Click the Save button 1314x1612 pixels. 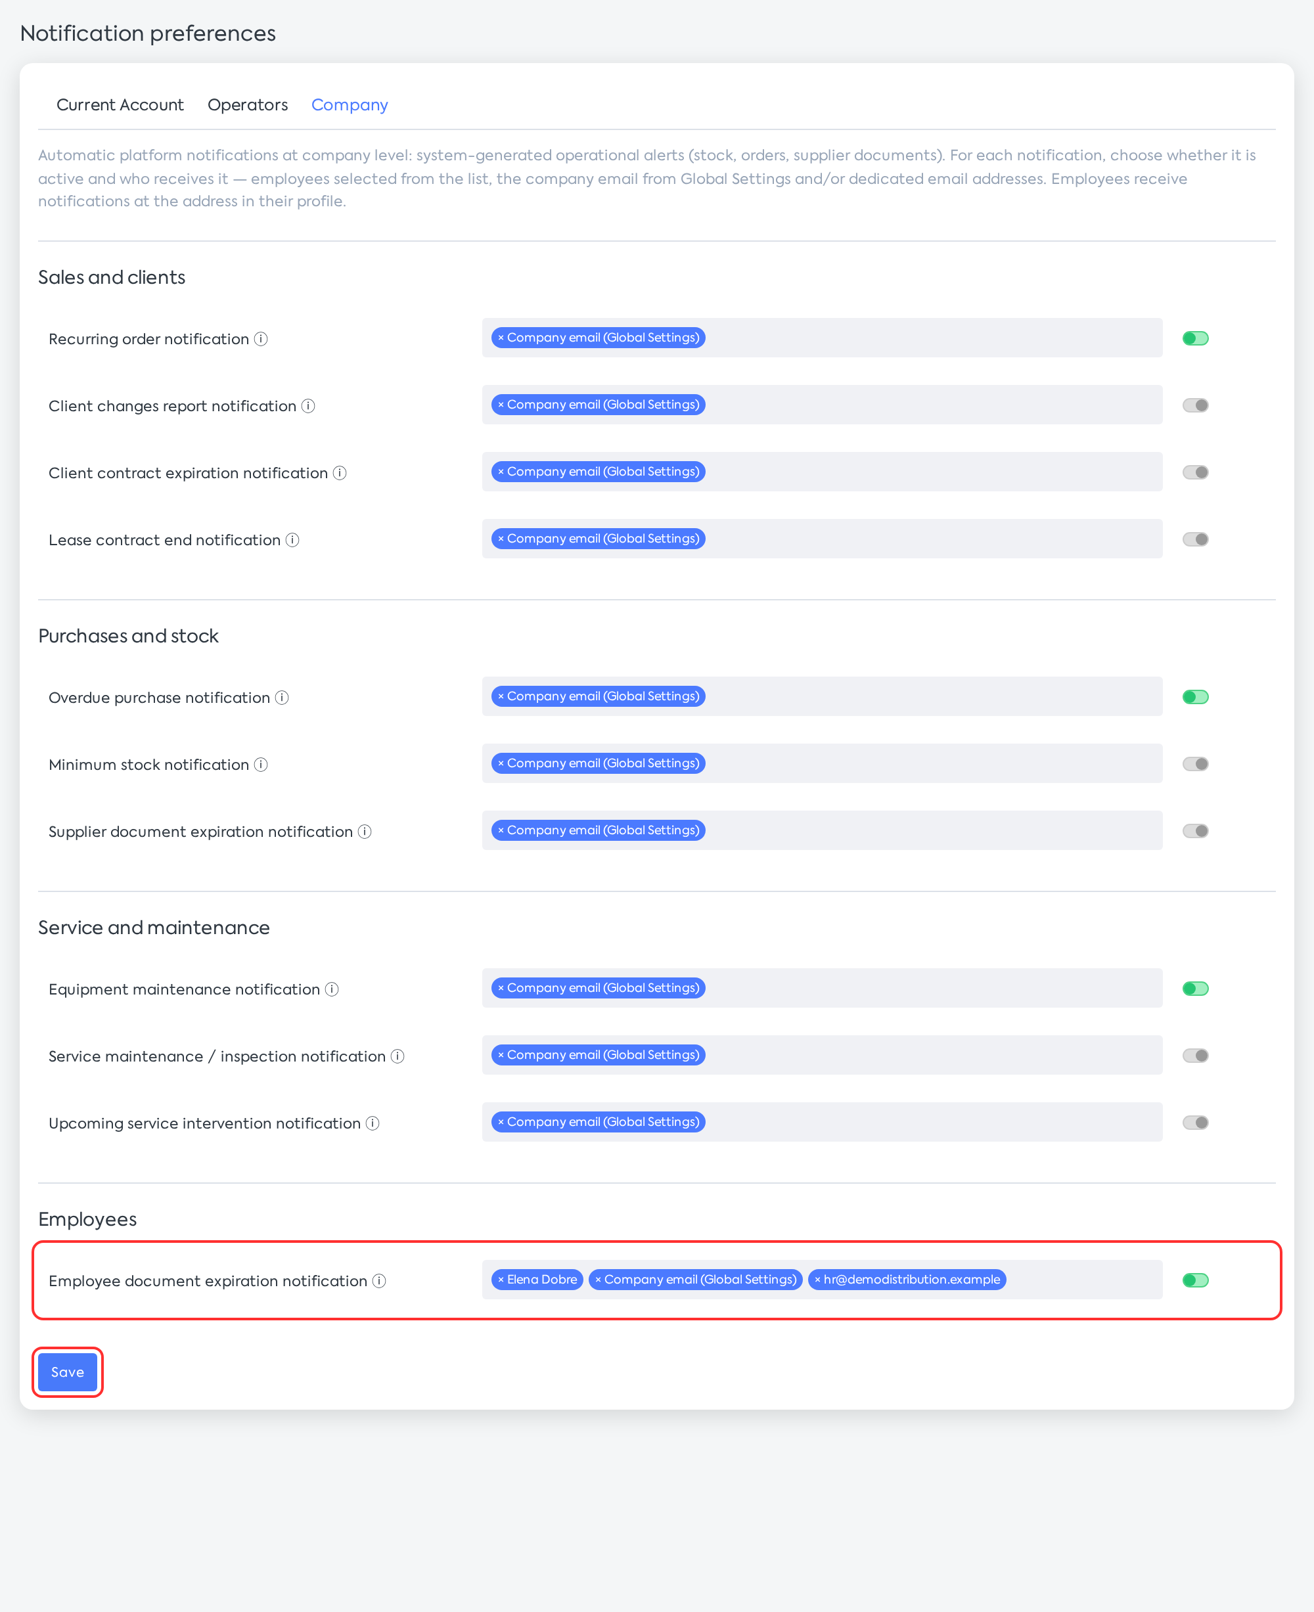68,1372
